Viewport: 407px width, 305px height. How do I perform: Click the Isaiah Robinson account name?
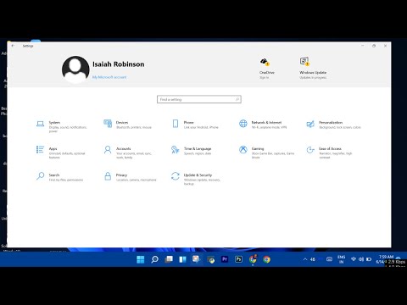pos(119,64)
